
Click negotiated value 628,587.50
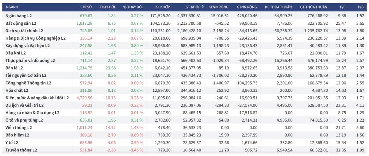click(x=318, y=105)
